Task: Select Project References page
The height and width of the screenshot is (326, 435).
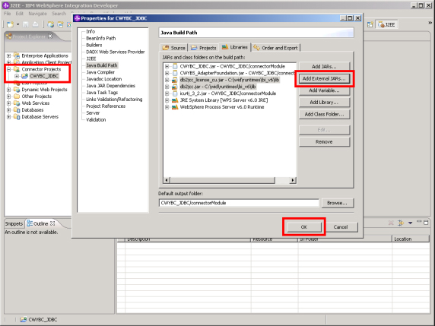Action: click(106, 106)
